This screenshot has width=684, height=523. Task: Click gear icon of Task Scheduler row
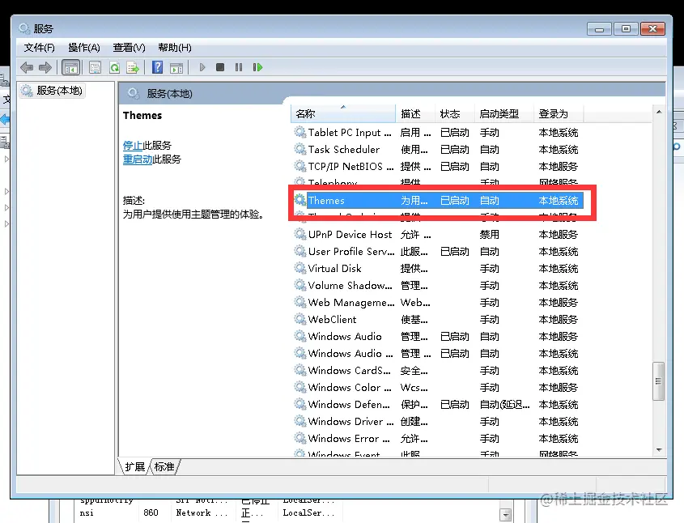click(x=300, y=149)
